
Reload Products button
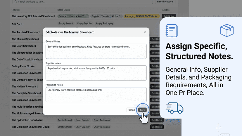point(165,2)
